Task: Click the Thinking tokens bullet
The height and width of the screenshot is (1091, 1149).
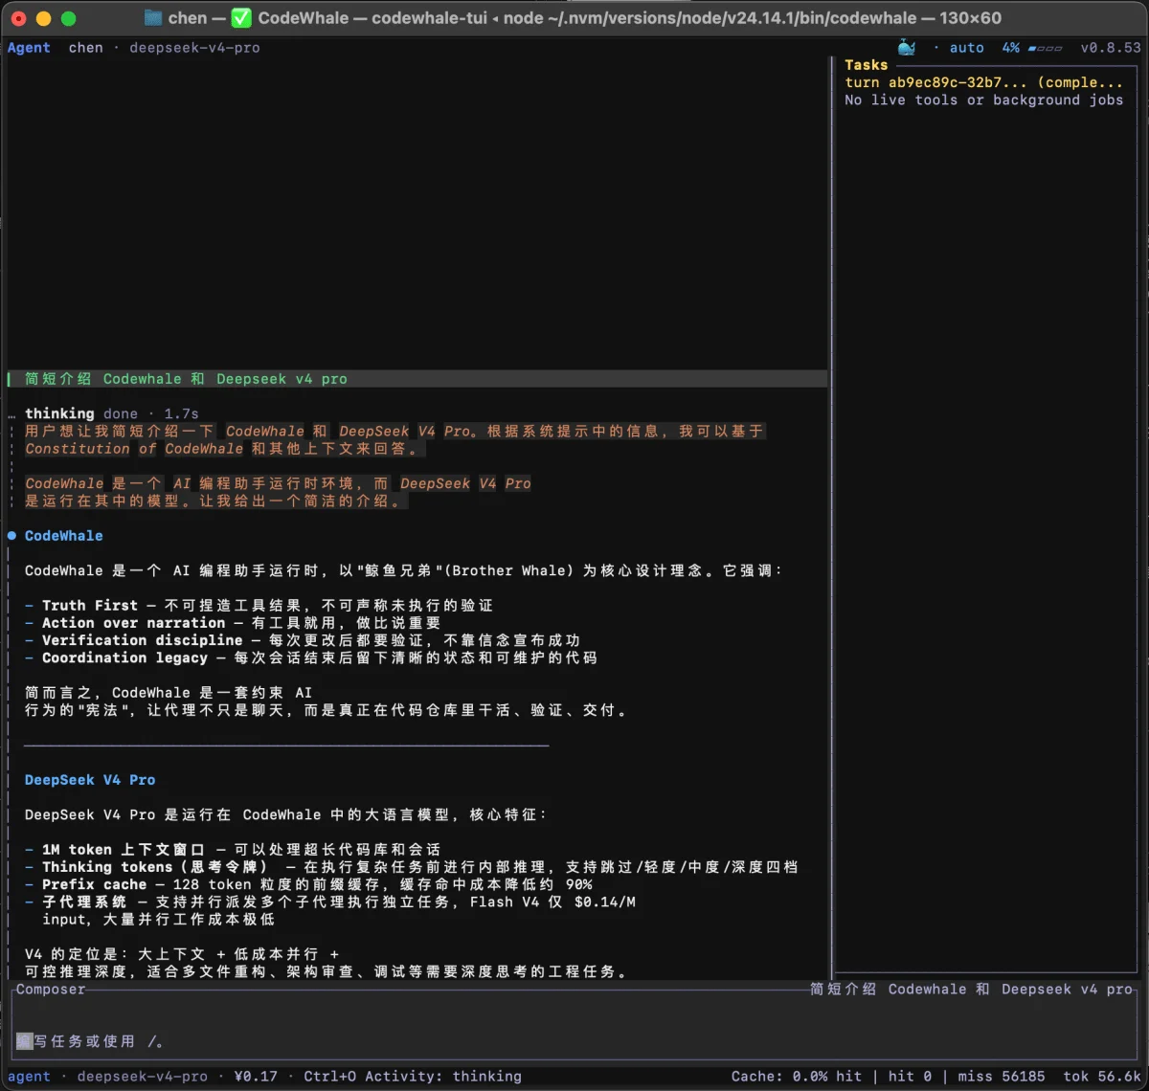Action: click(412, 867)
